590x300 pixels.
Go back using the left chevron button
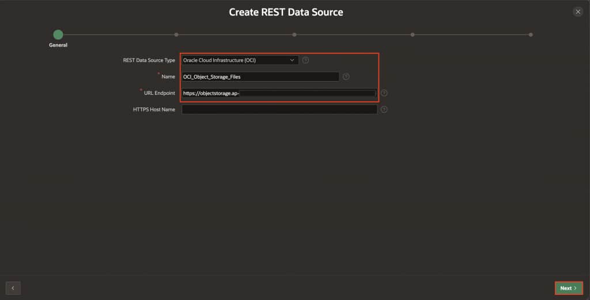[x=13, y=288]
